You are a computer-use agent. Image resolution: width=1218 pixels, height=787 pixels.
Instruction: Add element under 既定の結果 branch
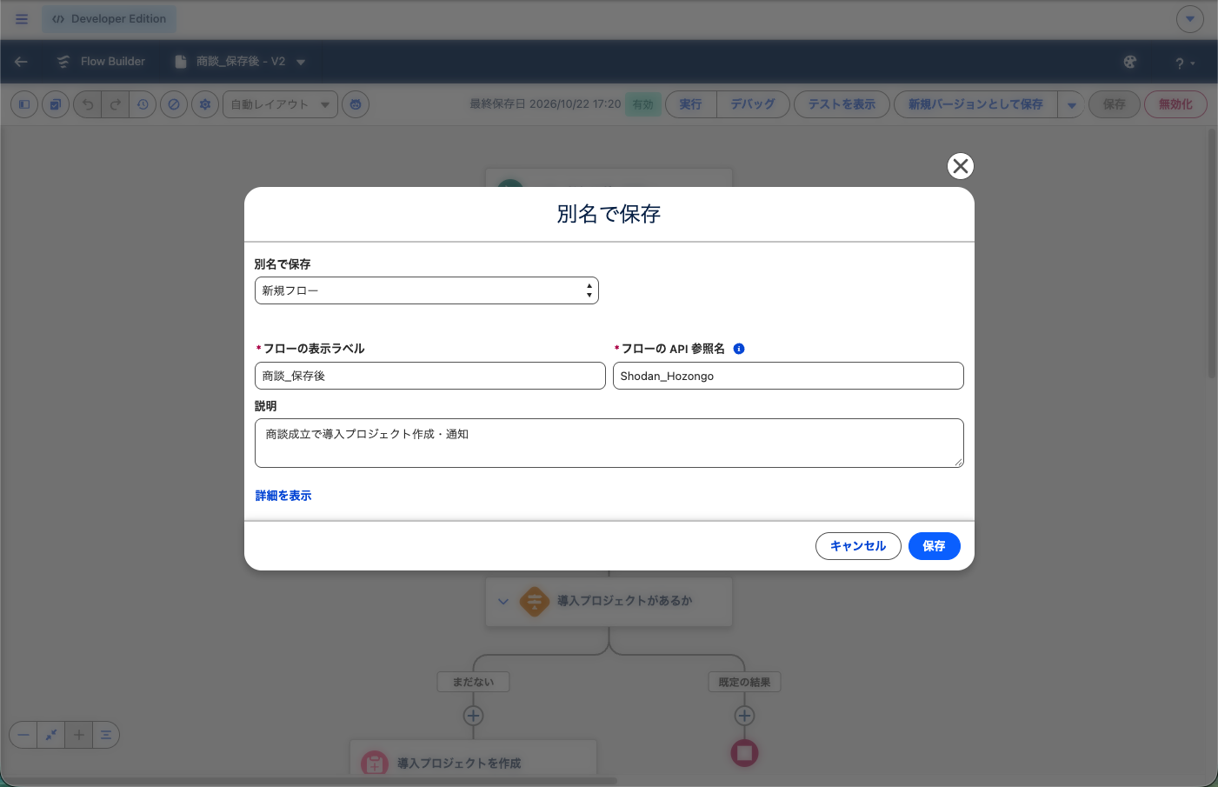pyautogui.click(x=744, y=716)
